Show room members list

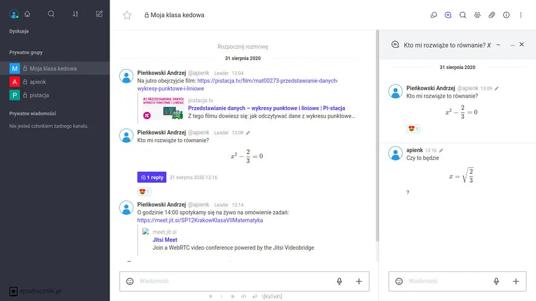[x=477, y=15]
